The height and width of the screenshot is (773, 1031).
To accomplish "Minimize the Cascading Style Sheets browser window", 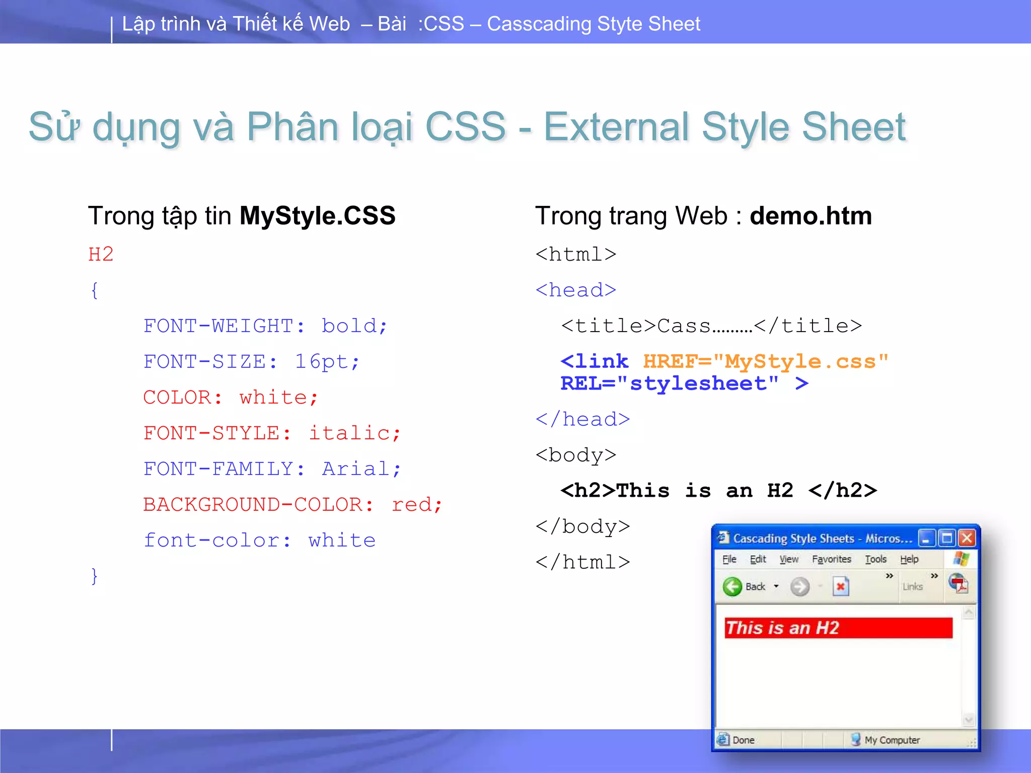I will 926,538.
